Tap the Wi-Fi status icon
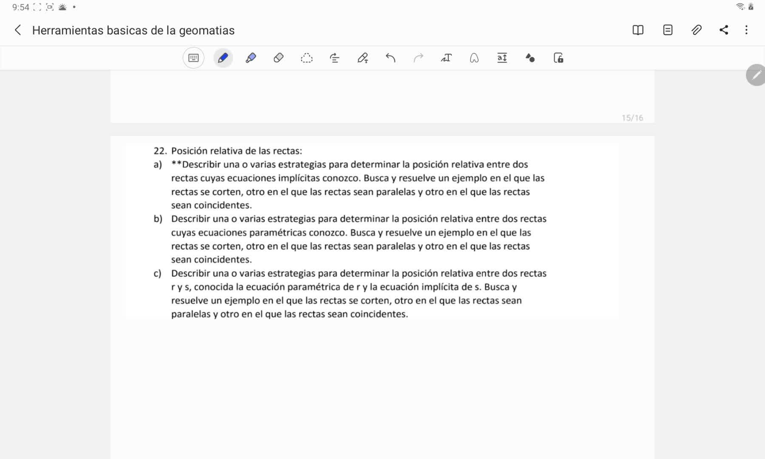Image resolution: width=765 pixels, height=459 pixels. 740,7
